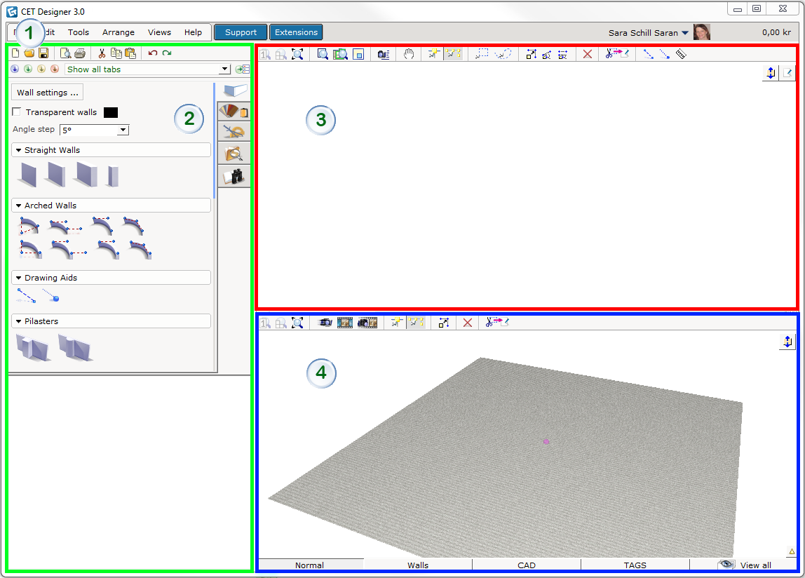Toggle the highlighted snap button in the 2D toolbar
Image resolution: width=805 pixels, height=578 pixels.
tap(453, 54)
